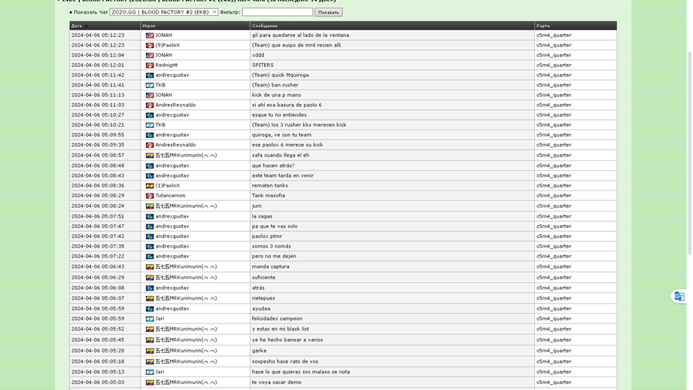This screenshot has width=693, height=390.
Task: Open the chat server selection dropdown
Action: tap(163, 12)
